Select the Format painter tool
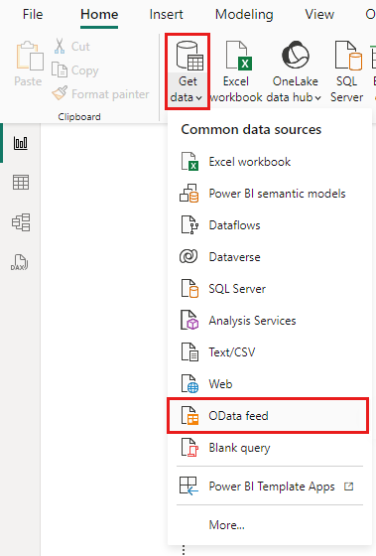This screenshot has height=556, width=376. pyautogui.click(x=100, y=94)
